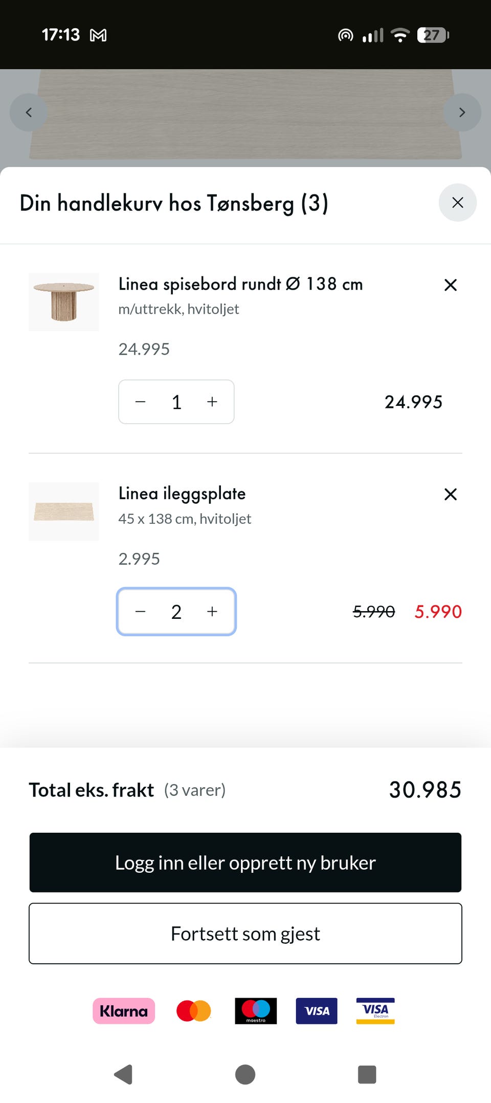The image size is (491, 1103).
Task: Remove Linea ileggsplate from cart
Action: click(x=450, y=494)
